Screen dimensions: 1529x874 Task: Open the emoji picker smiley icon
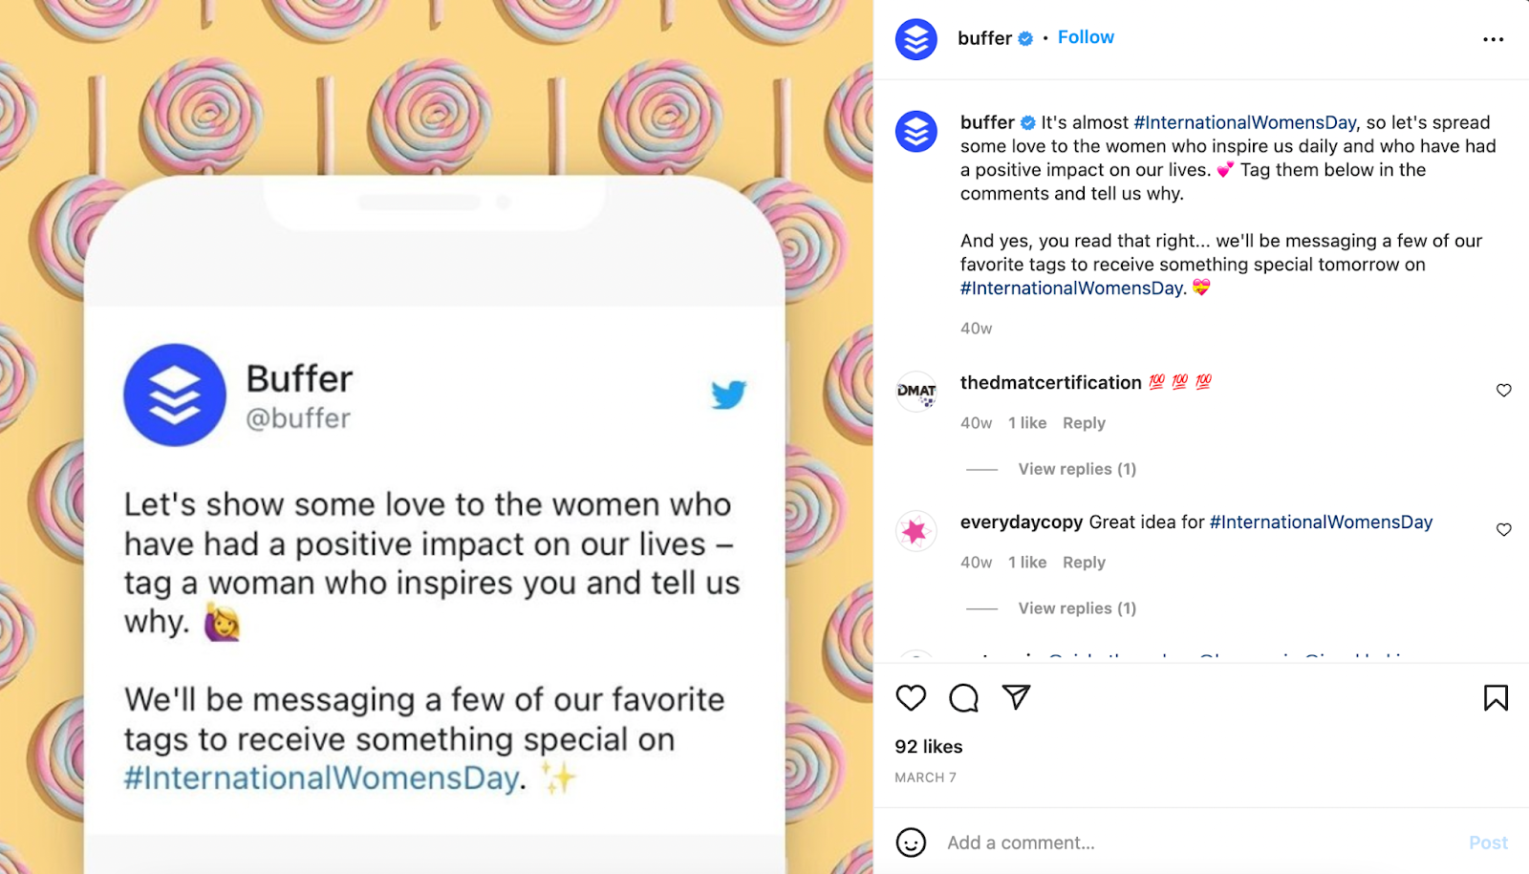click(x=911, y=842)
